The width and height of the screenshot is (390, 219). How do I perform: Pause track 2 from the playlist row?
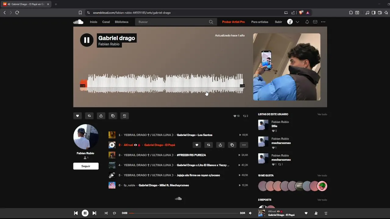[x=112, y=145]
